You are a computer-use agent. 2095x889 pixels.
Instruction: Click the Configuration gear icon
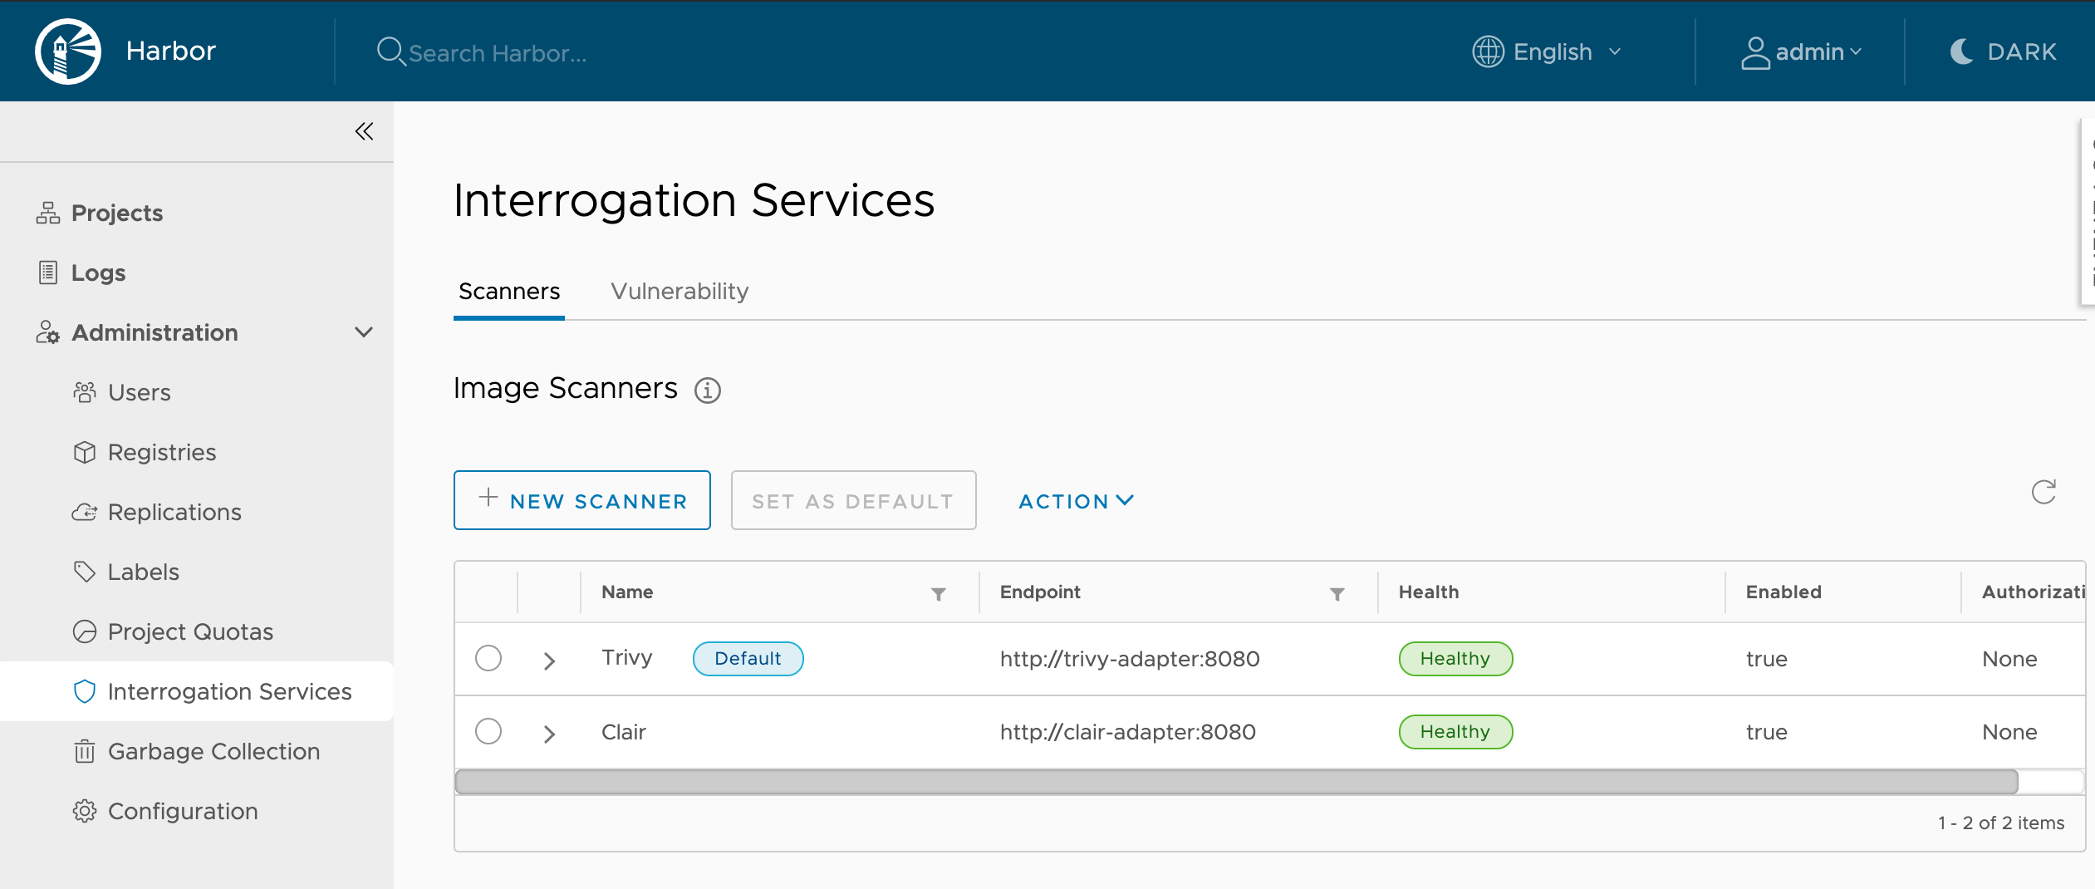tap(85, 811)
